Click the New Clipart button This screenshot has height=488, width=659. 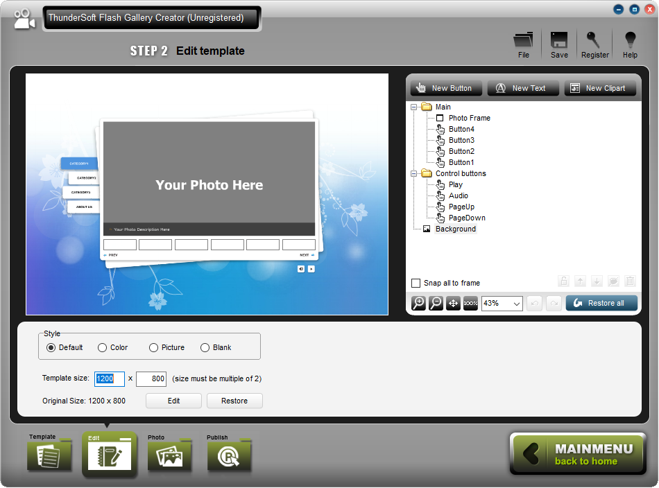(x=600, y=88)
